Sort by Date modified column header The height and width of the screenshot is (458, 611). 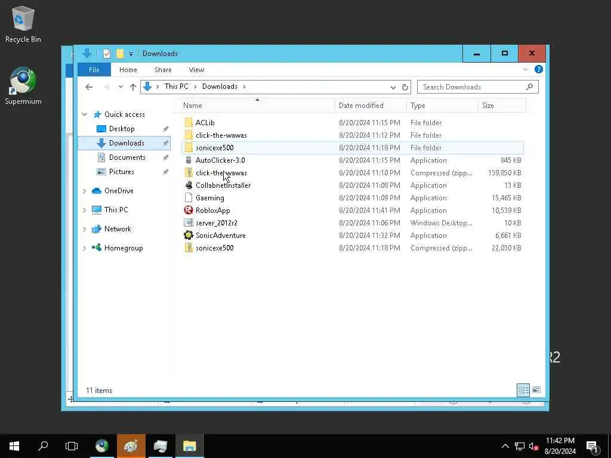point(371,106)
